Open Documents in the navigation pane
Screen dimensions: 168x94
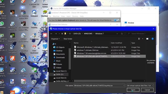click(x=59, y=54)
